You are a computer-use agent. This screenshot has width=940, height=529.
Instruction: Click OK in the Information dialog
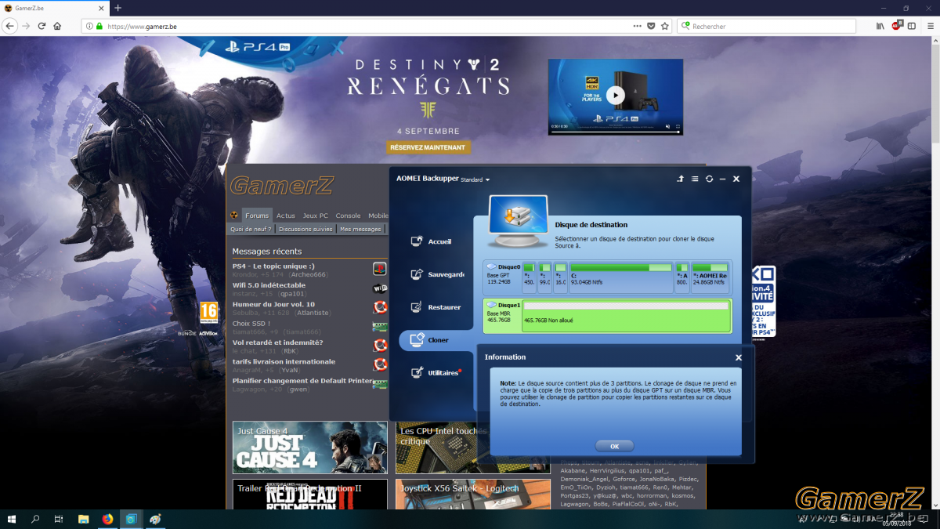coord(614,446)
